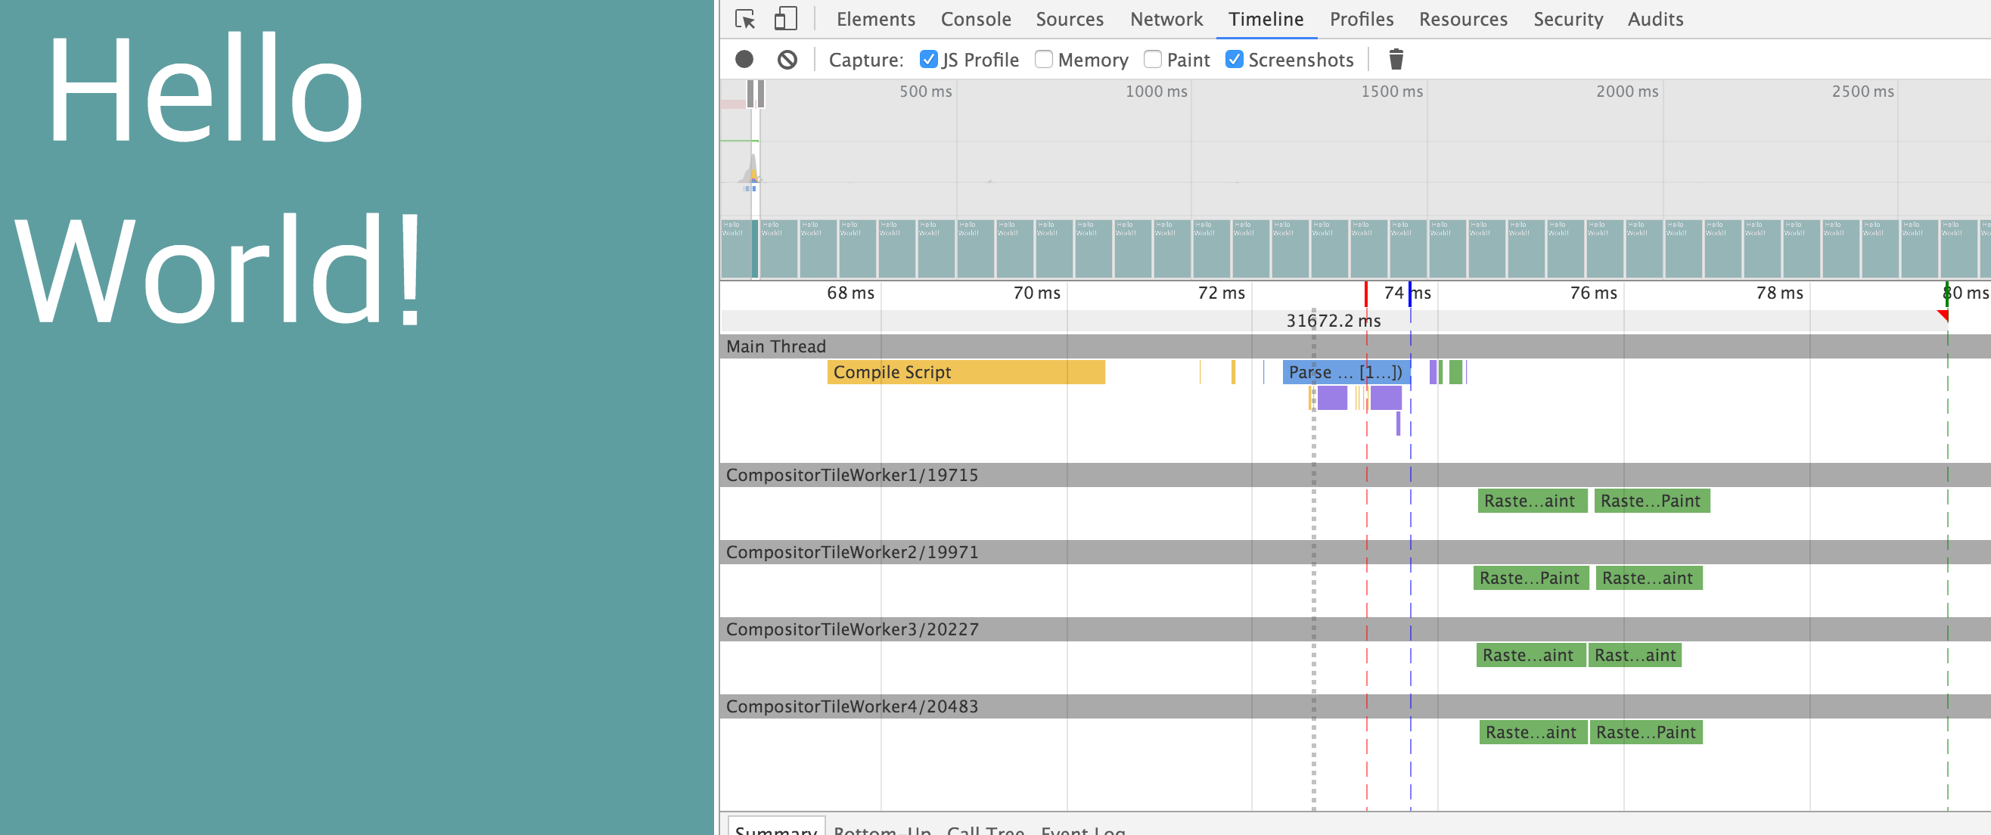1991x835 pixels.
Task: Click the right overview window handle
Action: (760, 95)
